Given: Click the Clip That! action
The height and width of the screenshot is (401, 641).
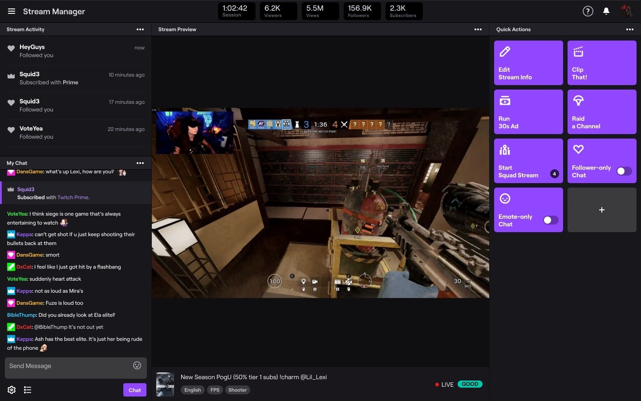Looking at the screenshot, I should click(602, 63).
